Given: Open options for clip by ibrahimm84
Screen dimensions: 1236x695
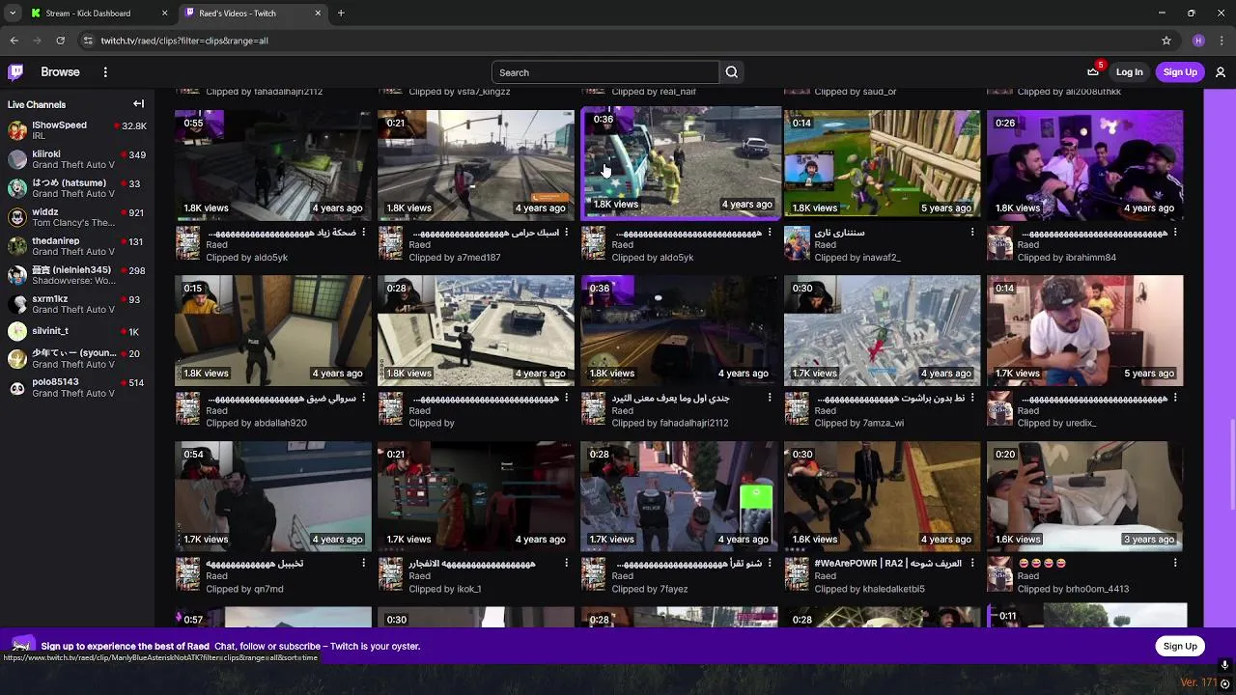Looking at the screenshot, I should click(x=1175, y=233).
